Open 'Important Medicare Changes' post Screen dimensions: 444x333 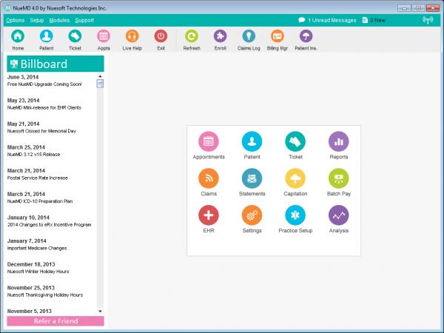(x=37, y=248)
